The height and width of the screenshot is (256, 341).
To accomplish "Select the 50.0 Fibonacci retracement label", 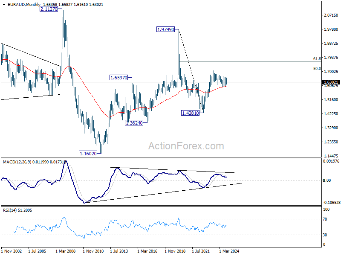I will click(x=317, y=69).
